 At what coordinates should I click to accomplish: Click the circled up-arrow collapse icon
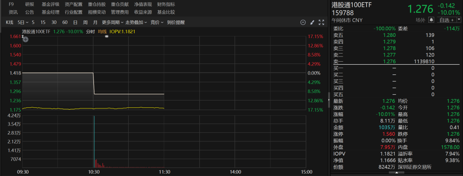click(303, 22)
